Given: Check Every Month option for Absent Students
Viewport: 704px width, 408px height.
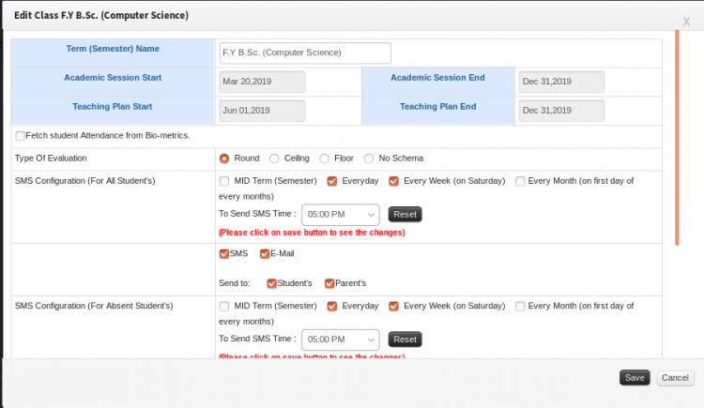Looking at the screenshot, I should tap(520, 306).
